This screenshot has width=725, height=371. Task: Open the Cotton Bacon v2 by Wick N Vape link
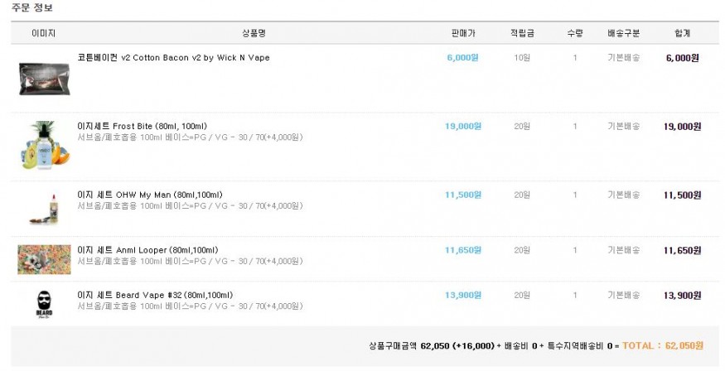click(x=173, y=58)
